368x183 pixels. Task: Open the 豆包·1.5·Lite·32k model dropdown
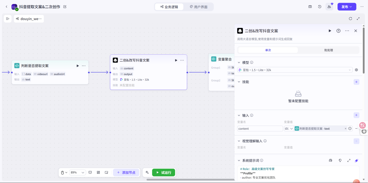point(295,70)
